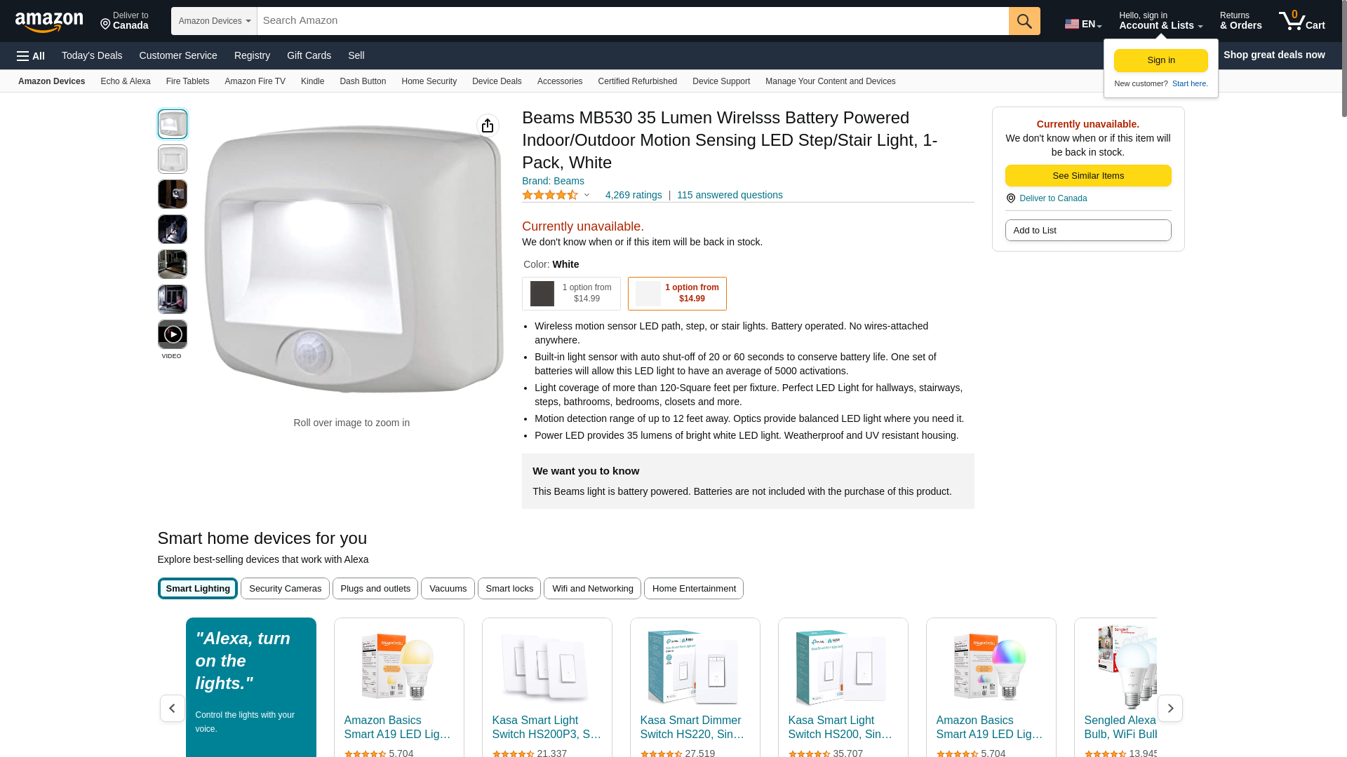Open the Echo & Alexa menu
Viewport: 1347px width, 757px height.
pyautogui.click(x=125, y=81)
